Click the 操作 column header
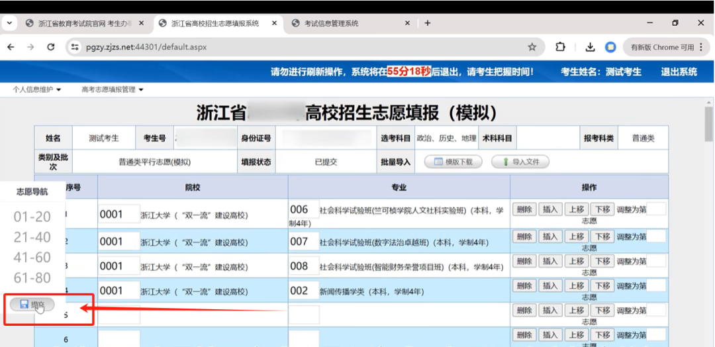The height and width of the screenshot is (347, 715). 589,187
